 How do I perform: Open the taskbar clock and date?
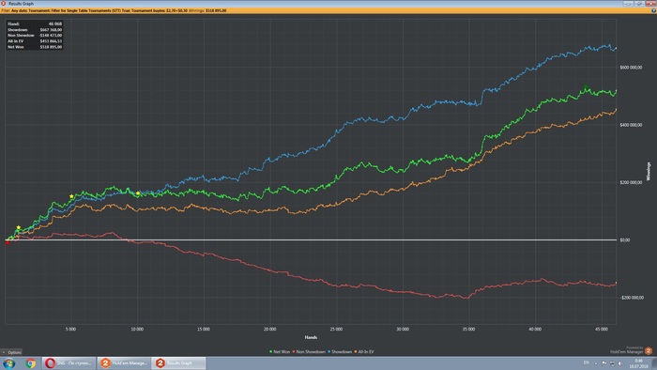(x=638, y=363)
